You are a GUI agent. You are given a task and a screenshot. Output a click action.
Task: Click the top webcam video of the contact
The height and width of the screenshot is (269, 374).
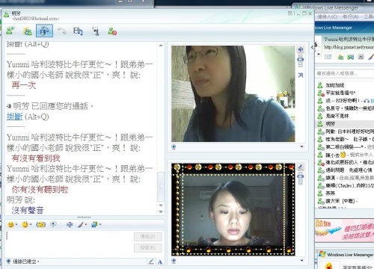[x=233, y=93]
